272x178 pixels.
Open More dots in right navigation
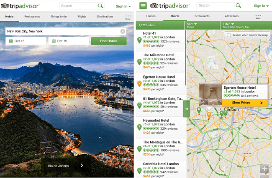click(258, 17)
